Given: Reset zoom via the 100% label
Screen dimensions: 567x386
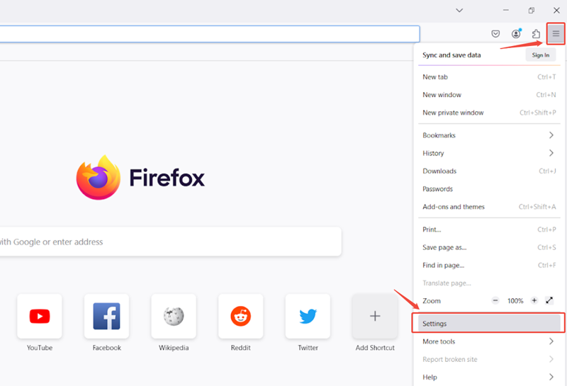Looking at the screenshot, I should 515,301.
